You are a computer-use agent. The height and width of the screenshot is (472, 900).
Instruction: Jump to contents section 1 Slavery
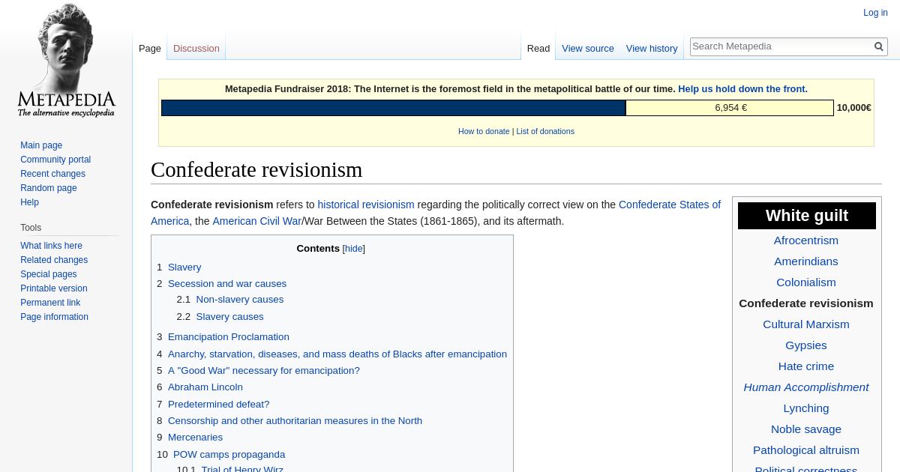point(184,267)
